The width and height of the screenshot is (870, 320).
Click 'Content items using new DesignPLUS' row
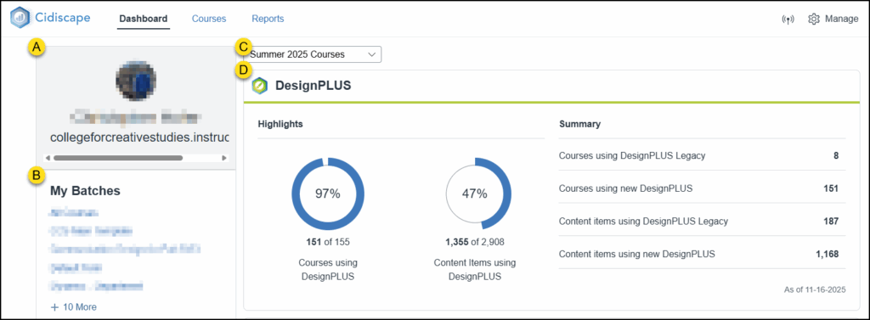pos(702,254)
